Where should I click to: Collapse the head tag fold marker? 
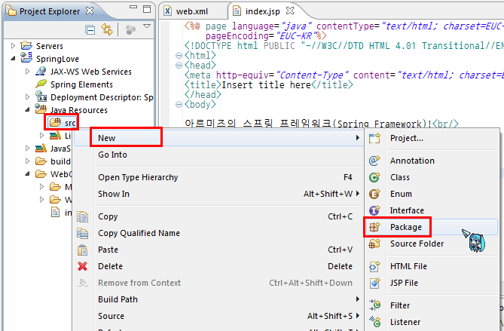click(x=179, y=66)
